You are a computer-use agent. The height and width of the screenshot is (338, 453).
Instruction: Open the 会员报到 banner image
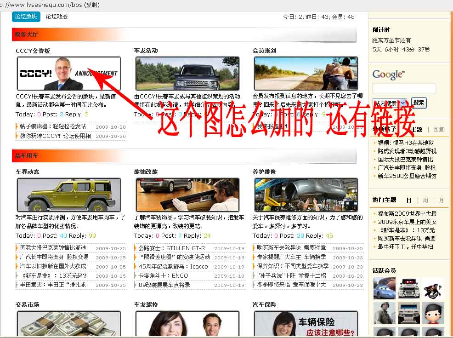[x=306, y=74]
